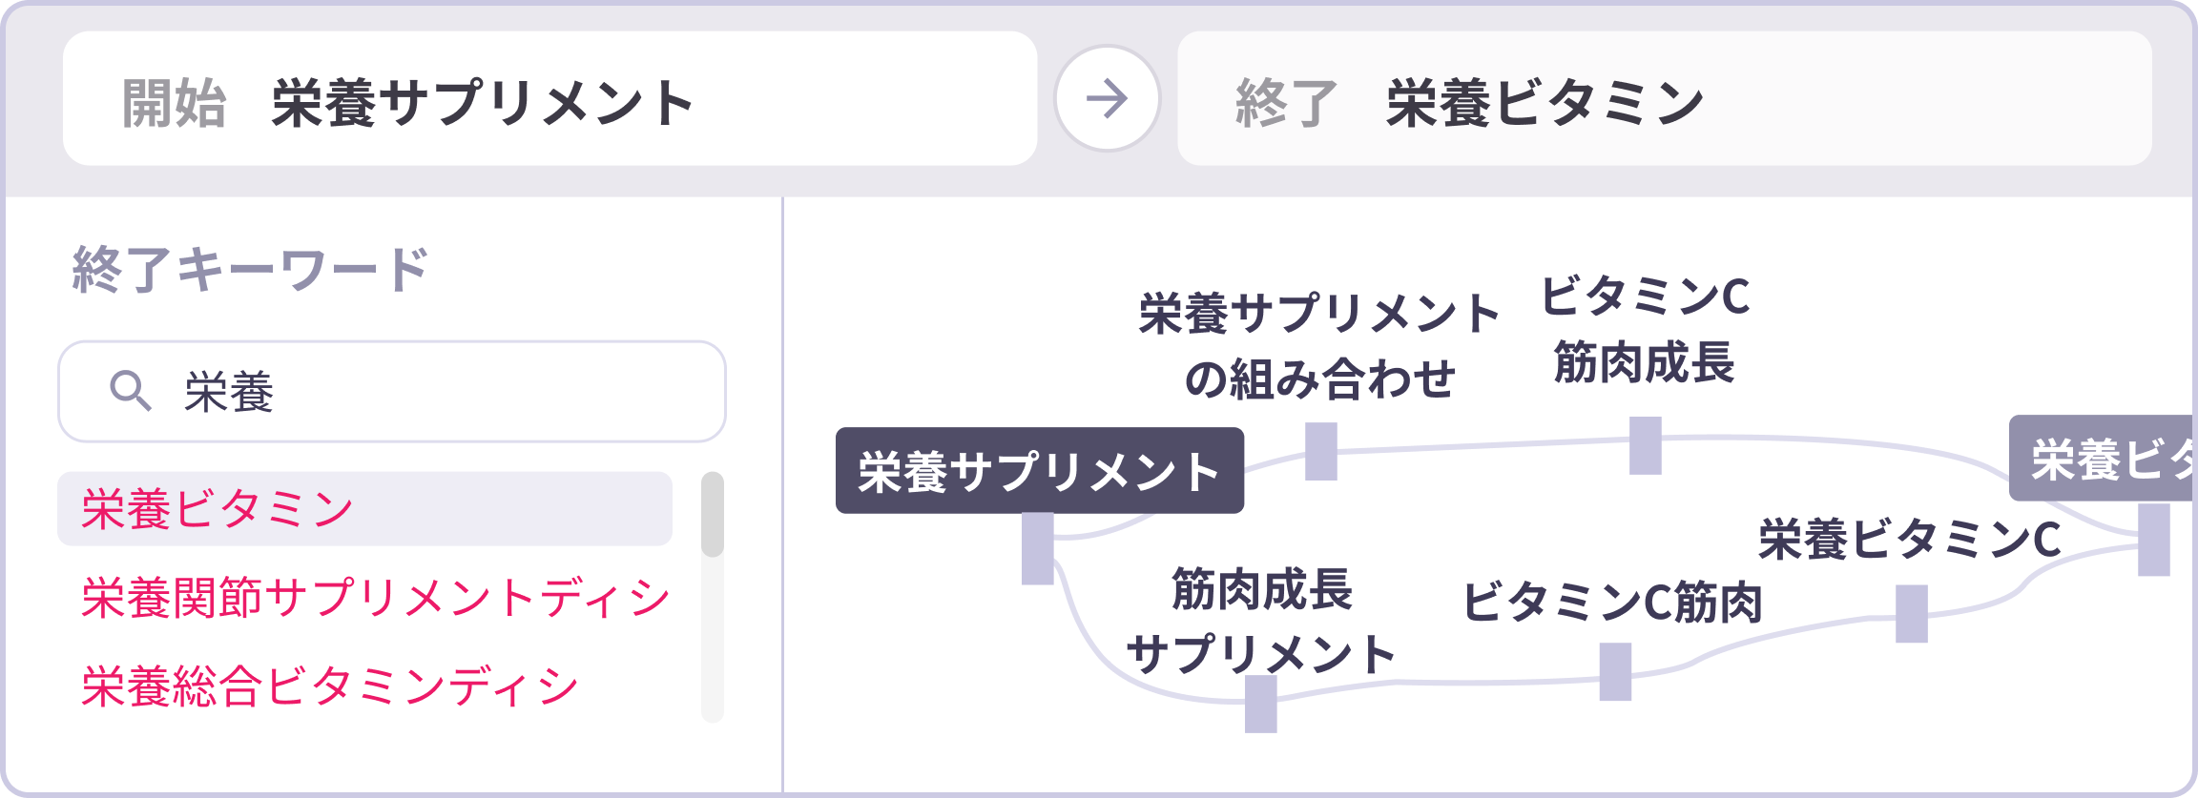This screenshot has width=2198, height=798.
Task: Select 栄養関節サプリメントディシ keyword
Action: point(376,598)
